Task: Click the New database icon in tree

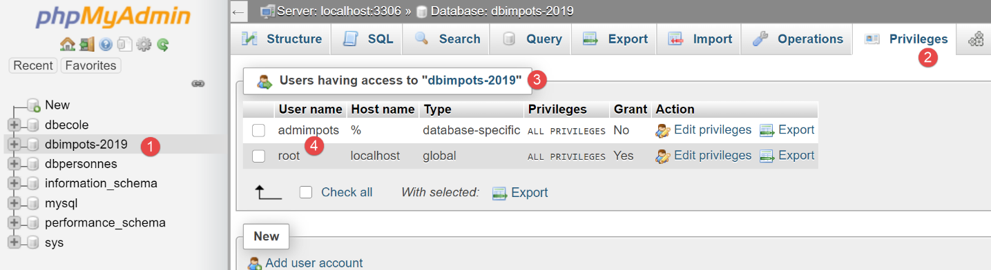Action: [x=33, y=105]
